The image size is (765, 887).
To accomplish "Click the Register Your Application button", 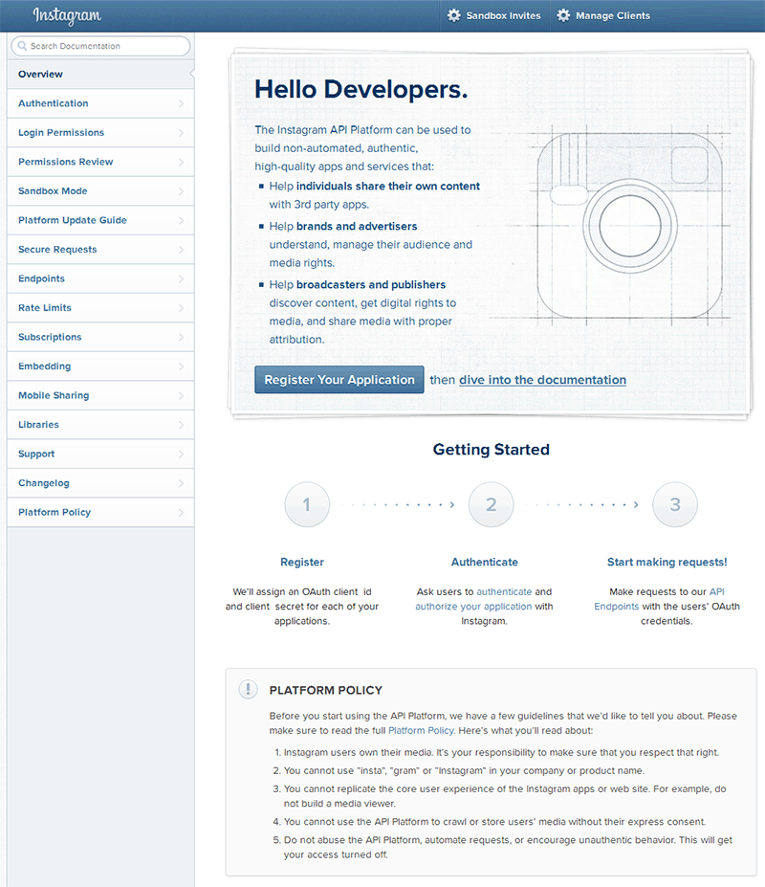I will pyautogui.click(x=339, y=380).
